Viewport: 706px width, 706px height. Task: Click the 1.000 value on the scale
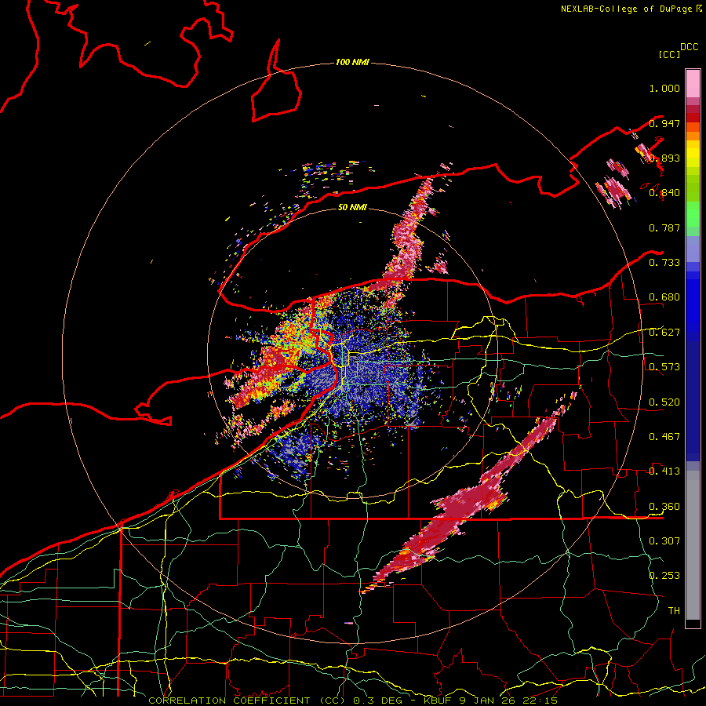[x=664, y=88]
